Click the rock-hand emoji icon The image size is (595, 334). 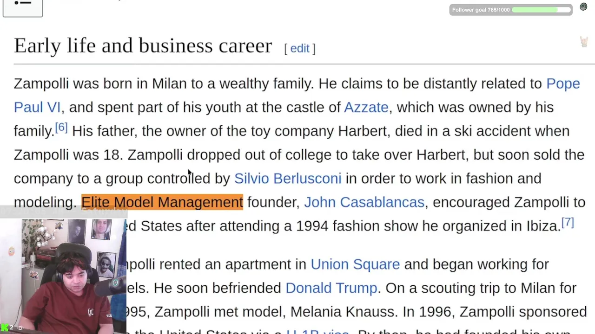pyautogui.click(x=584, y=42)
